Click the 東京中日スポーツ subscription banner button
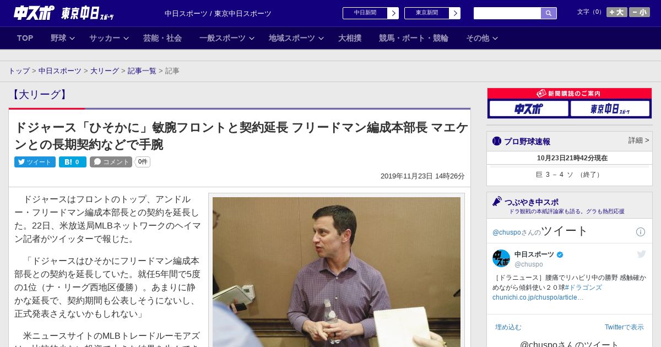Screen dimensions: 661x347 pos(610,109)
